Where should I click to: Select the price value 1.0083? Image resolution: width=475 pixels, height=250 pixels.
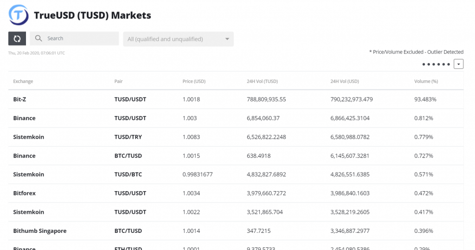pos(191,137)
